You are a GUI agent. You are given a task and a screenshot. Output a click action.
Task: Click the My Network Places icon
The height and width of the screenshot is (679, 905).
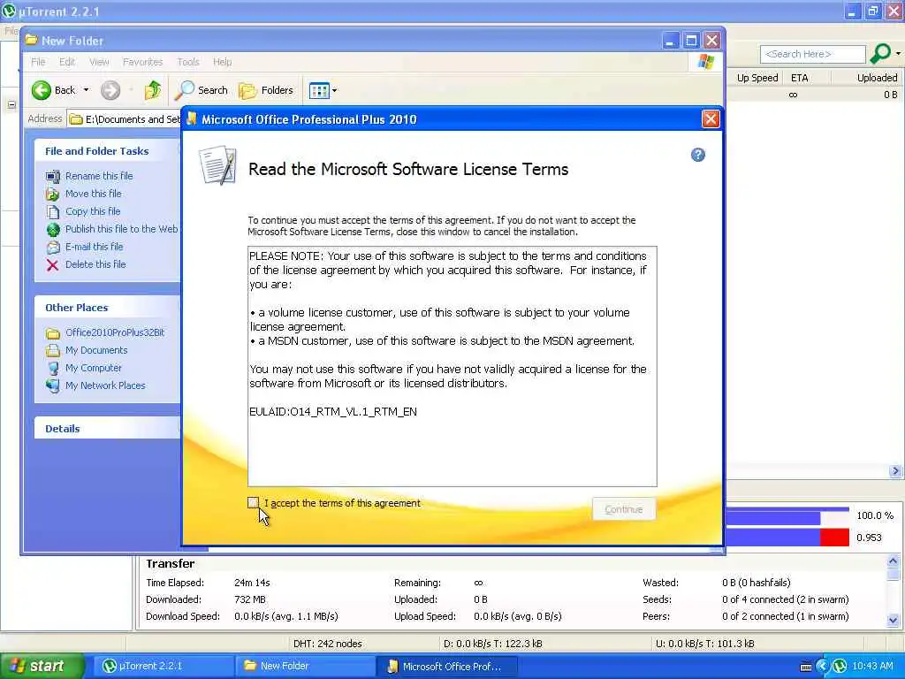tap(52, 385)
